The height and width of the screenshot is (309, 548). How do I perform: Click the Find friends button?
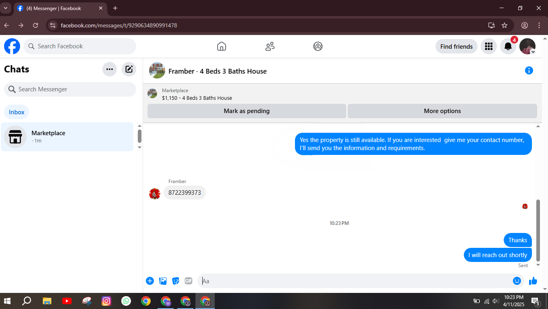457,46
